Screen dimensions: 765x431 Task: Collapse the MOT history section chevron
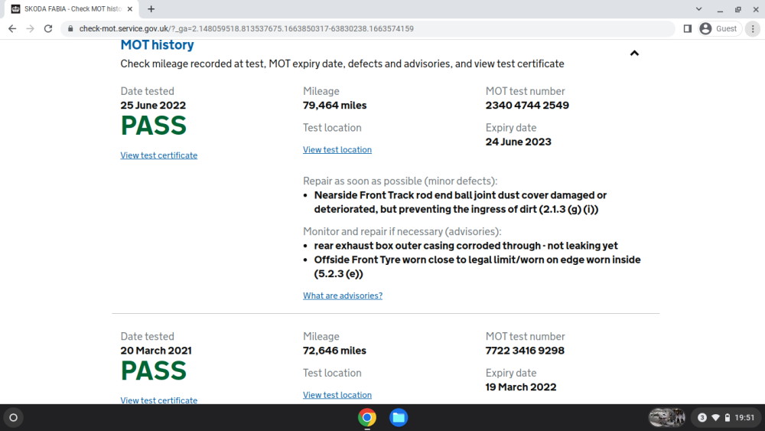(x=634, y=53)
